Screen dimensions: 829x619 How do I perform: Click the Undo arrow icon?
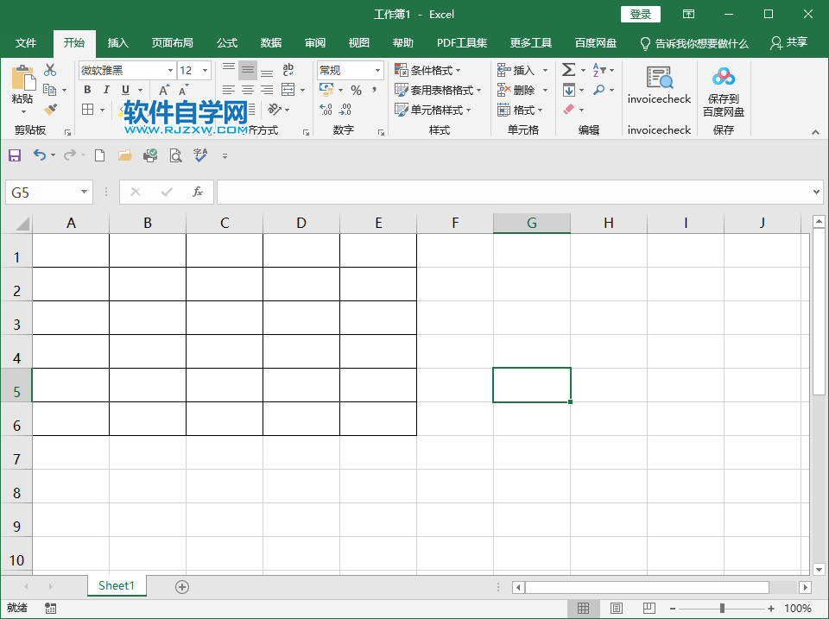(x=41, y=155)
